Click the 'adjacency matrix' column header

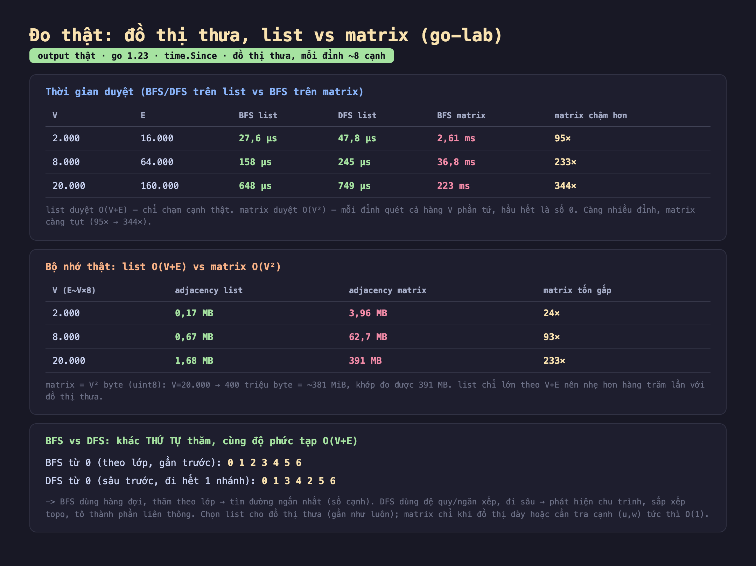pos(387,290)
